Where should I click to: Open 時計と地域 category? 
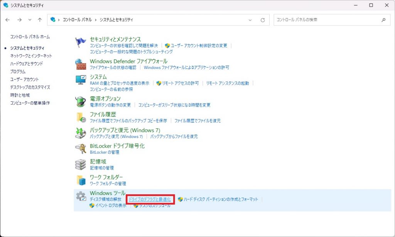pos(20,95)
